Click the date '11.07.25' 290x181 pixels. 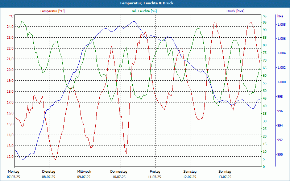(x=154, y=177)
